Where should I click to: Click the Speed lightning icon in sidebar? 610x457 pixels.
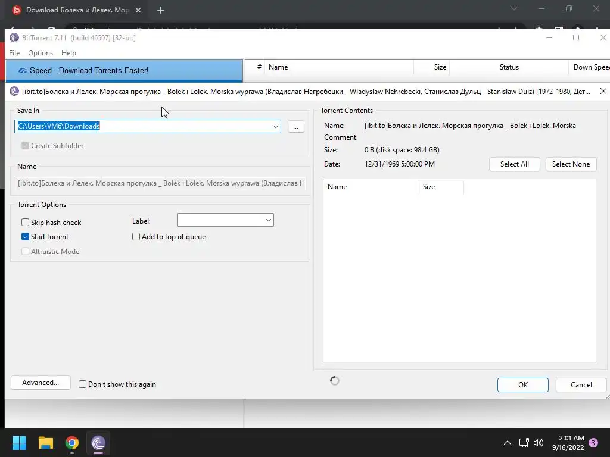(23, 70)
